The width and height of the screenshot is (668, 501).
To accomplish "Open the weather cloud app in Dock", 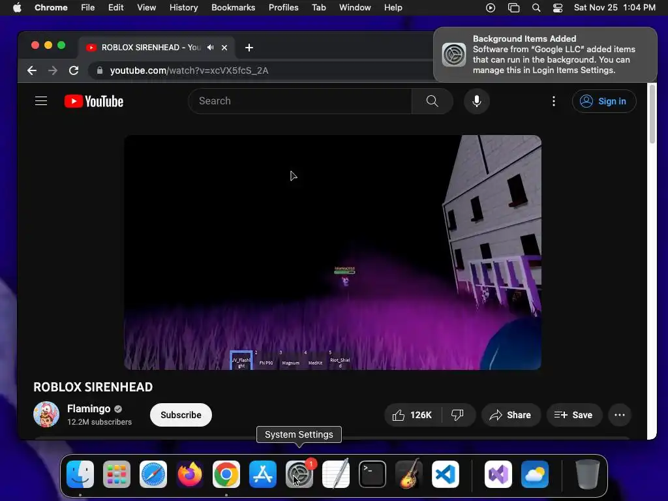I will pyautogui.click(x=535, y=474).
